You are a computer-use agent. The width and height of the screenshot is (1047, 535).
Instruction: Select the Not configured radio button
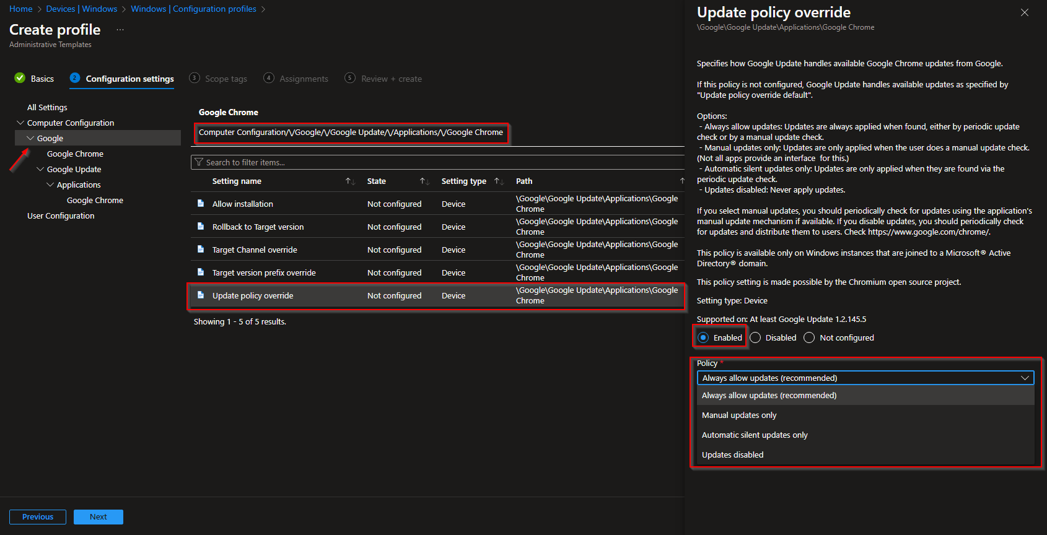tap(809, 337)
